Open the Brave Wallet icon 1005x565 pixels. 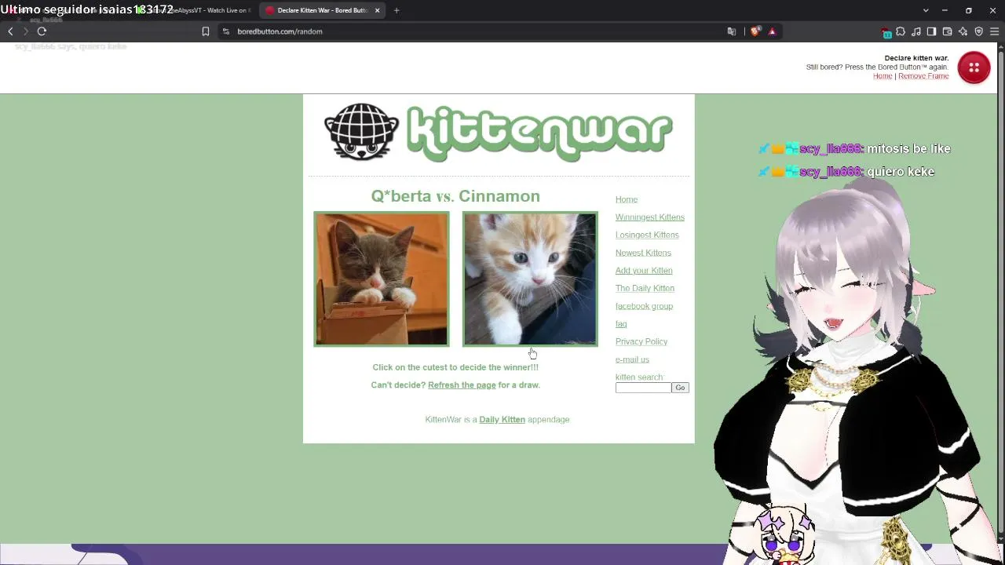[x=948, y=31]
